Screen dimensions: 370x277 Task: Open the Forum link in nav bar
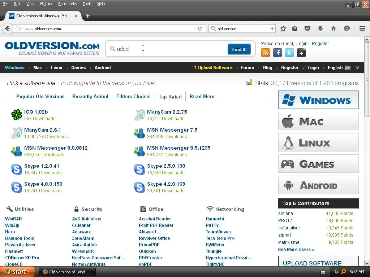point(248,67)
